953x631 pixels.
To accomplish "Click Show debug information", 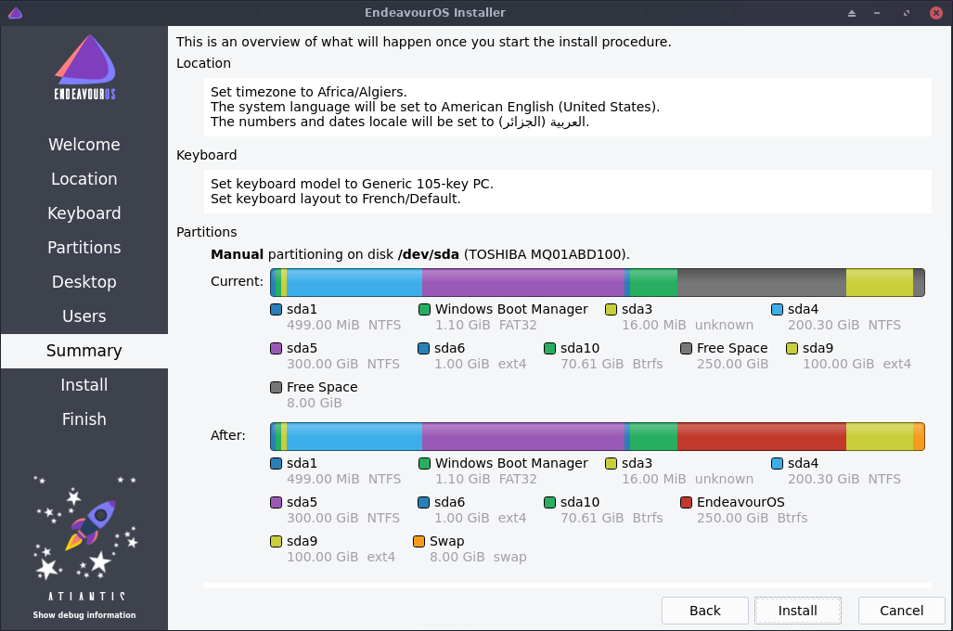I will coord(84,615).
